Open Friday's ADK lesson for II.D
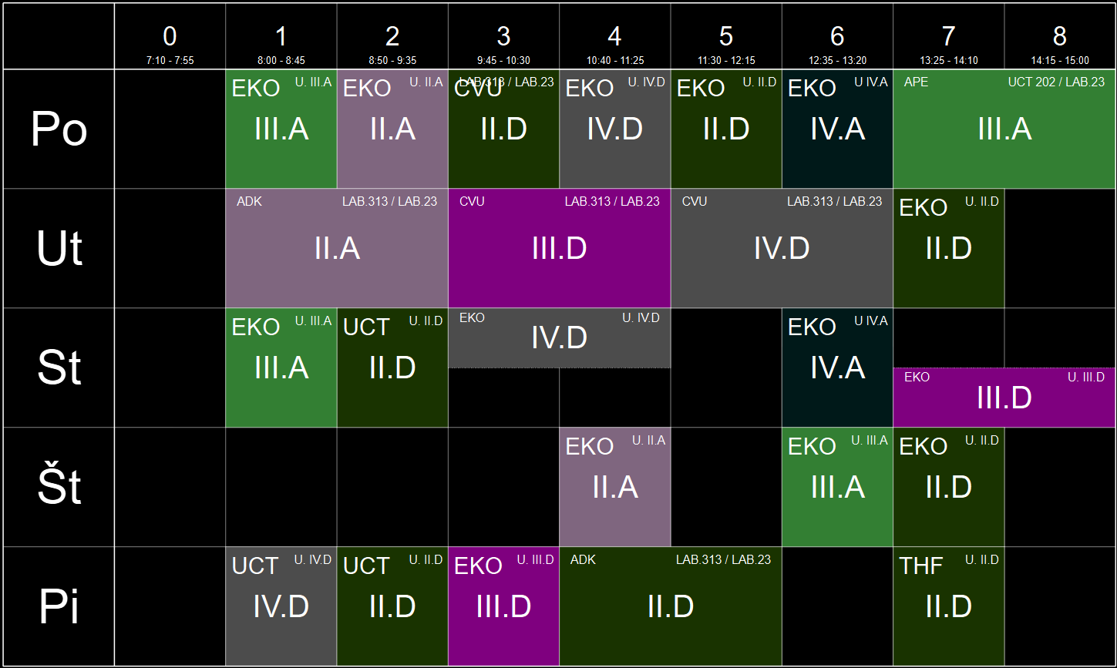The height and width of the screenshot is (668, 1117). 670,607
